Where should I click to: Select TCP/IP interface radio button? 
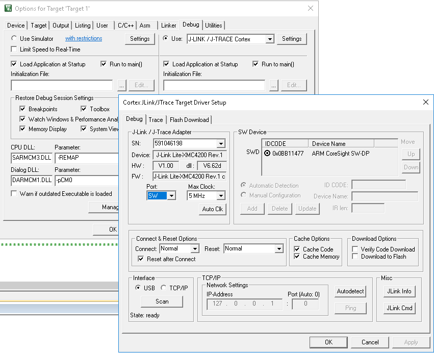click(x=164, y=288)
